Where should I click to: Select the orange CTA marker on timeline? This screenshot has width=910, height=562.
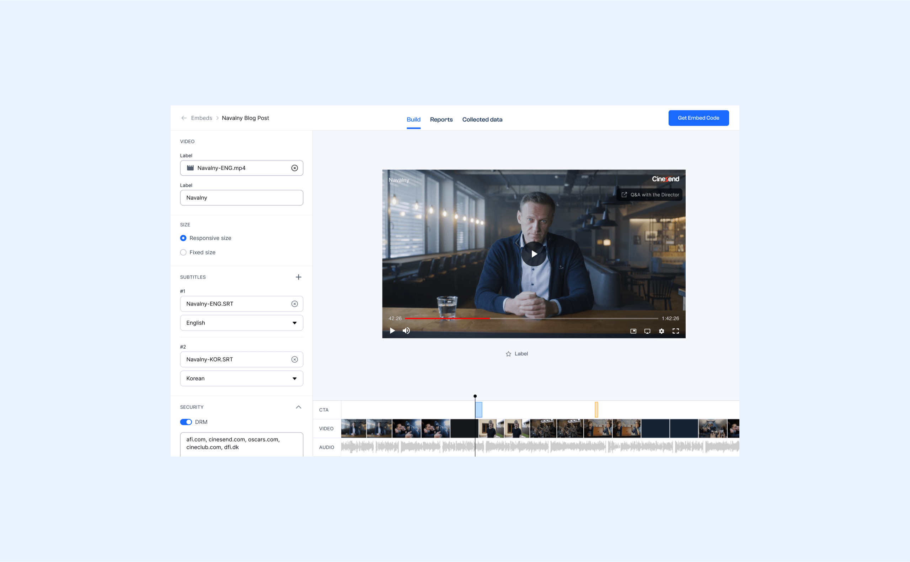point(596,410)
